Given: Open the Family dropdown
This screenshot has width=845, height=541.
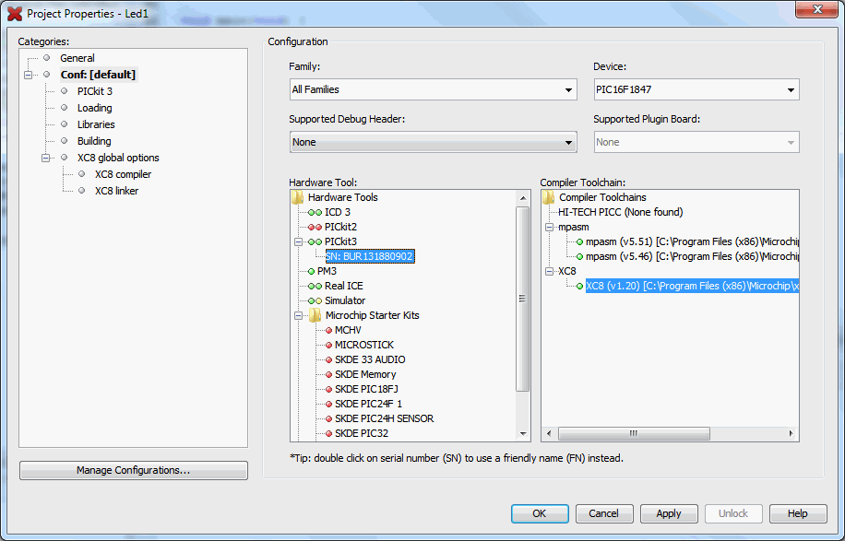Looking at the screenshot, I should tap(434, 90).
